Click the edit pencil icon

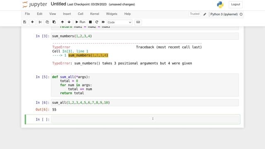pos(205,14)
